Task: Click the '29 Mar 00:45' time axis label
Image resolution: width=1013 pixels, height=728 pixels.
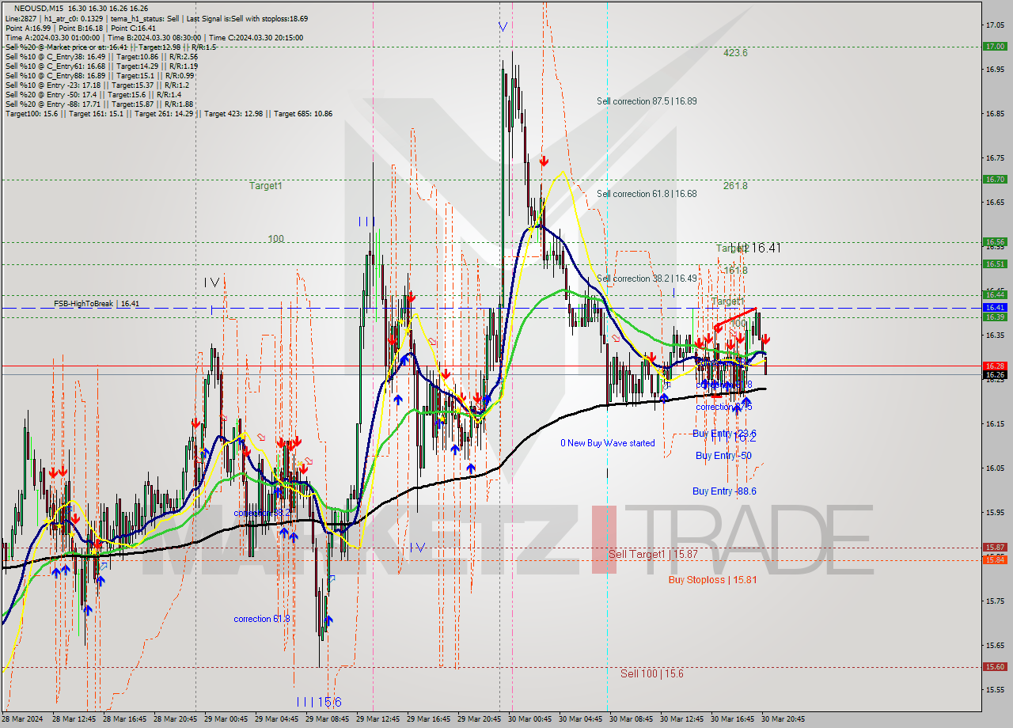Action: click(226, 719)
